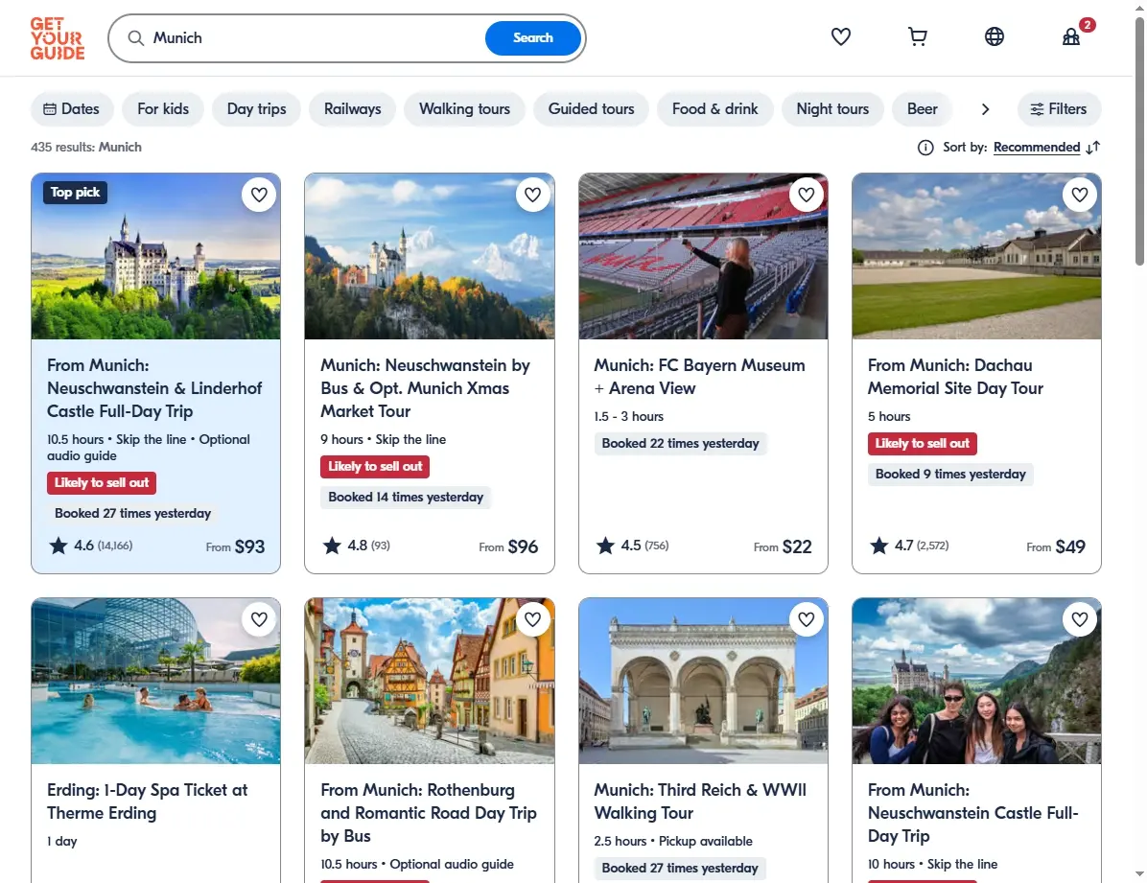Click the Munich search input field
Screen dimensions: 1147x883
click(x=315, y=38)
